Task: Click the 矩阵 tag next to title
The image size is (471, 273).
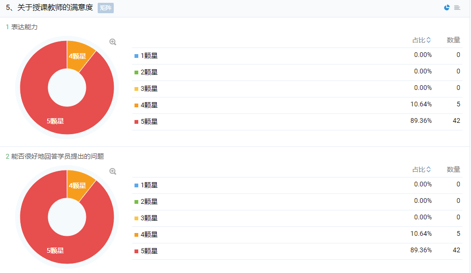Action: coord(106,8)
